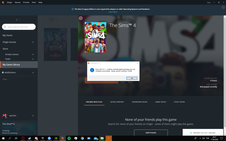Open the Help link in the sidebar
This screenshot has width=226, height=141.
tap(5, 79)
